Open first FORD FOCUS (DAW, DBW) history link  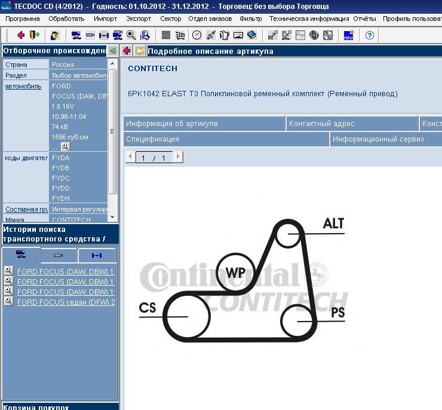point(66,271)
